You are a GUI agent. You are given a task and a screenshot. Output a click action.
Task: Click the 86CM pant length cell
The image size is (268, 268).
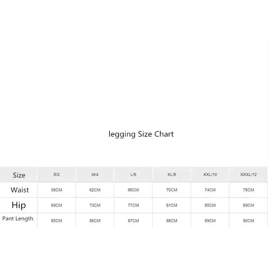(x=95, y=221)
